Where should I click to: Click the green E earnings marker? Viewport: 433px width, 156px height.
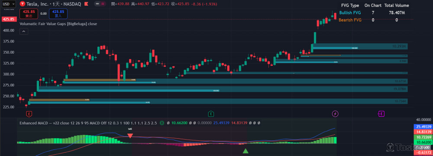click(x=211, y=114)
